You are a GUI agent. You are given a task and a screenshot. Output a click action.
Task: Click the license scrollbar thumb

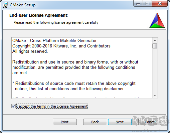coord(155,46)
